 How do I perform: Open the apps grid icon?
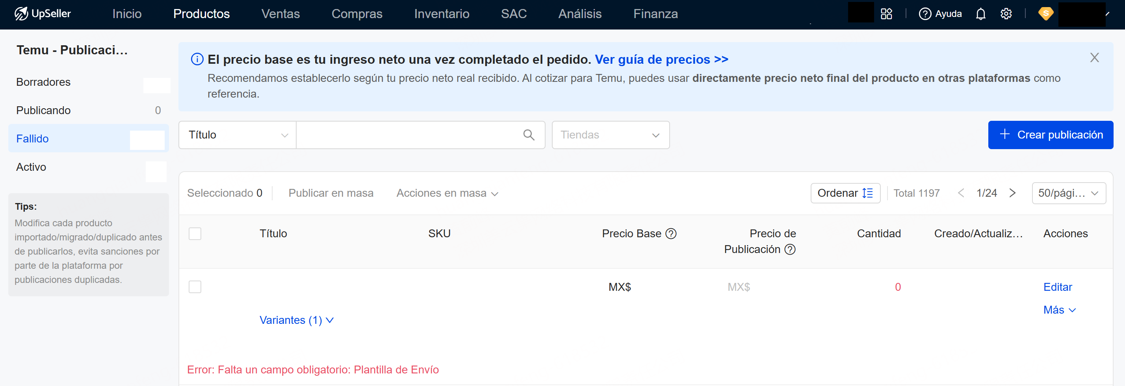pyautogui.click(x=886, y=14)
